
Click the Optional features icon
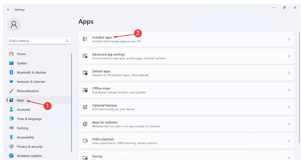(x=85, y=107)
